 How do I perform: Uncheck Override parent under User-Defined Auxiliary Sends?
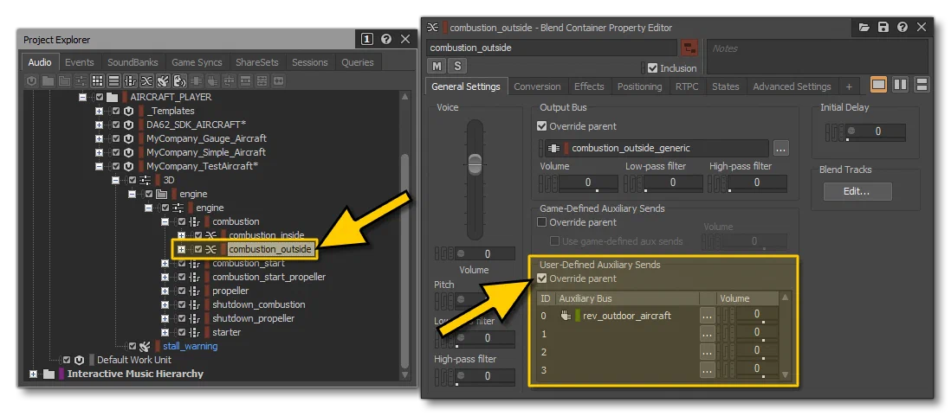[x=542, y=278]
